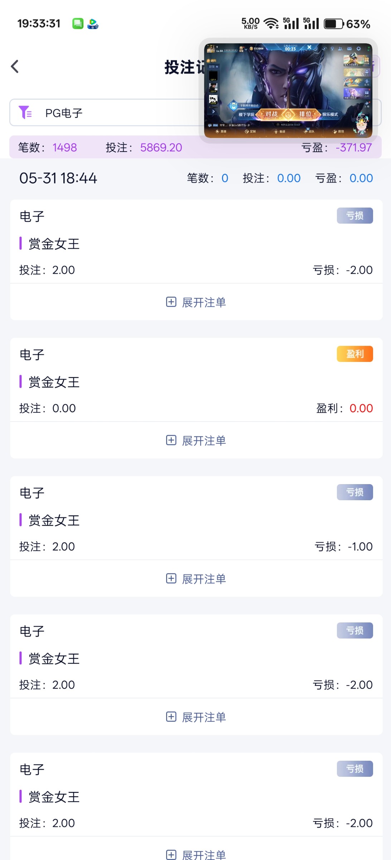The width and height of the screenshot is (391, 860).
Task: Tap the 05-31 18:44 date header
Action: (x=58, y=178)
